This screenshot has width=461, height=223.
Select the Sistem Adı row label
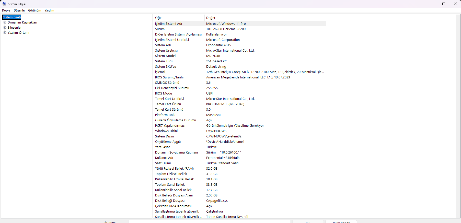click(163, 45)
